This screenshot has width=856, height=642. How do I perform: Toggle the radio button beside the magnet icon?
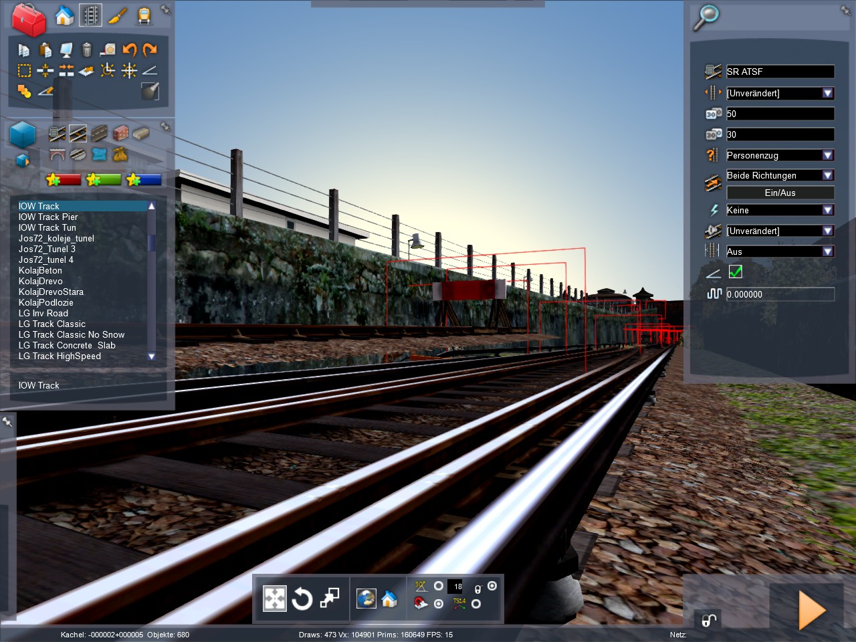coord(439,603)
